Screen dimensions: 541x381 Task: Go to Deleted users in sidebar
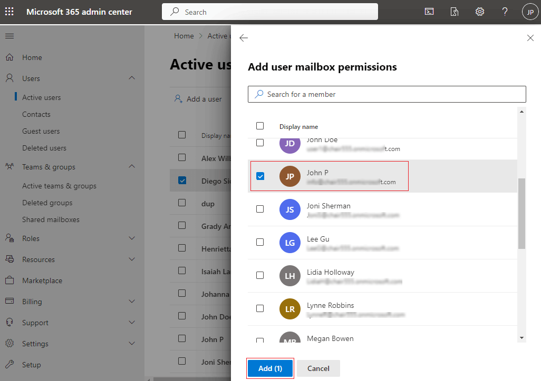[x=44, y=148]
